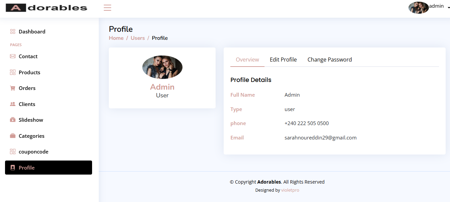The height and width of the screenshot is (202, 450).
Task: Click the Dashboard grid icon in sidebar
Action: (13, 31)
